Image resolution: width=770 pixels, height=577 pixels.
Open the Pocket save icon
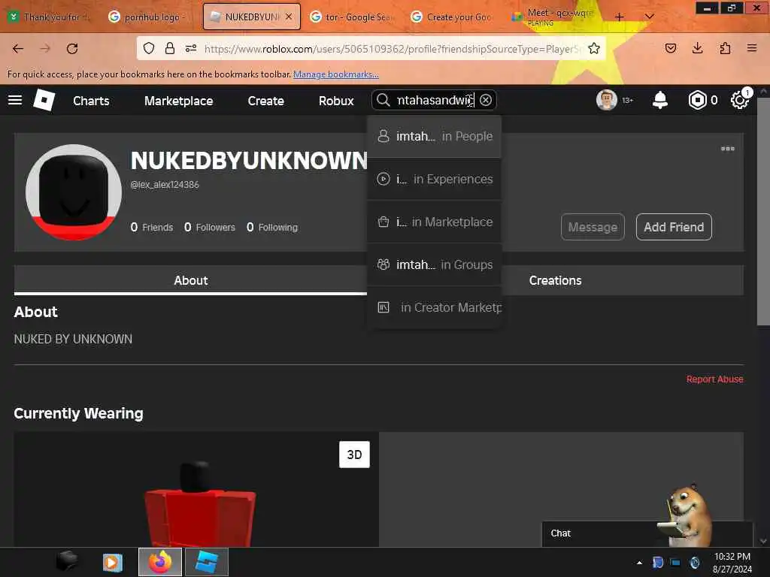click(670, 48)
